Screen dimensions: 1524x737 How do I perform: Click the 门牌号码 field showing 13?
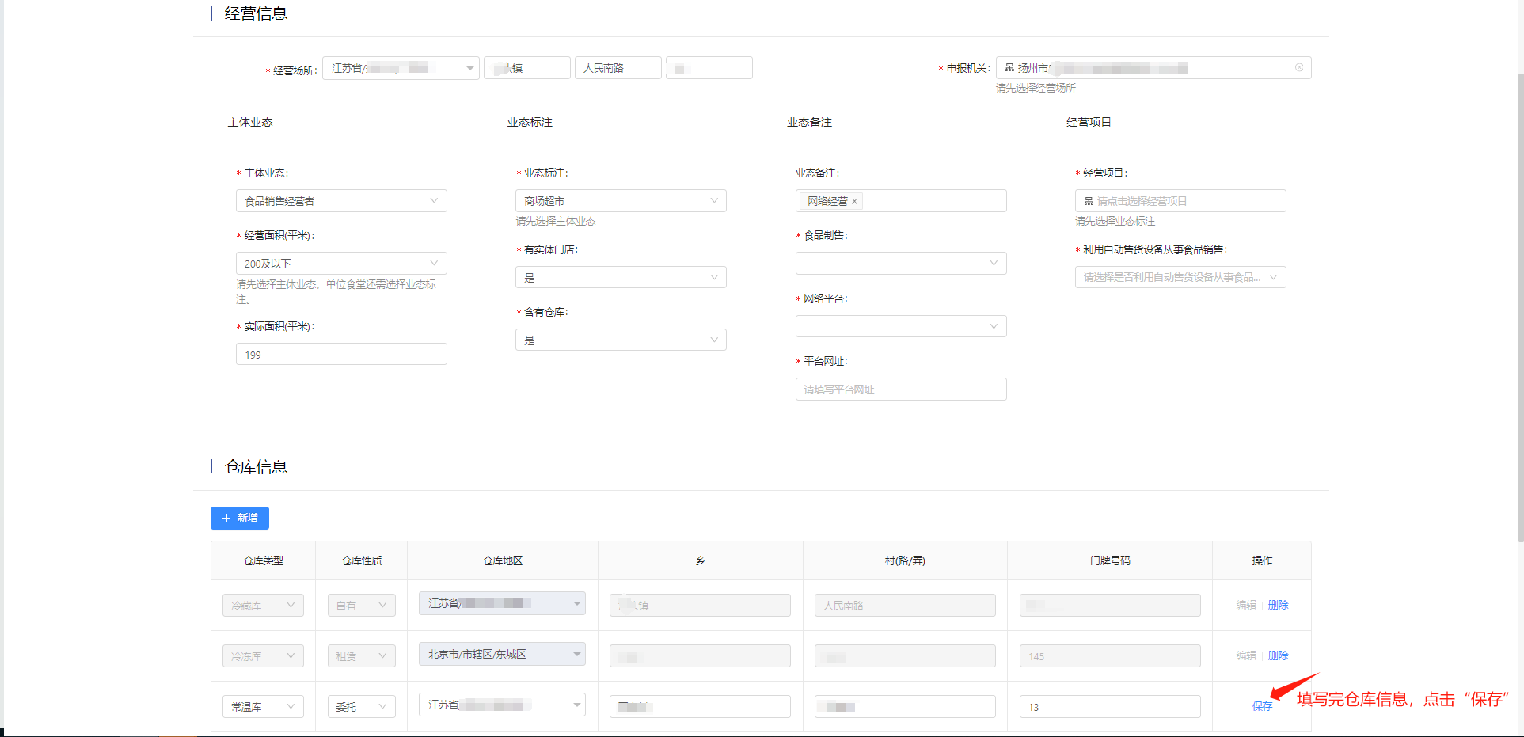pos(1109,707)
